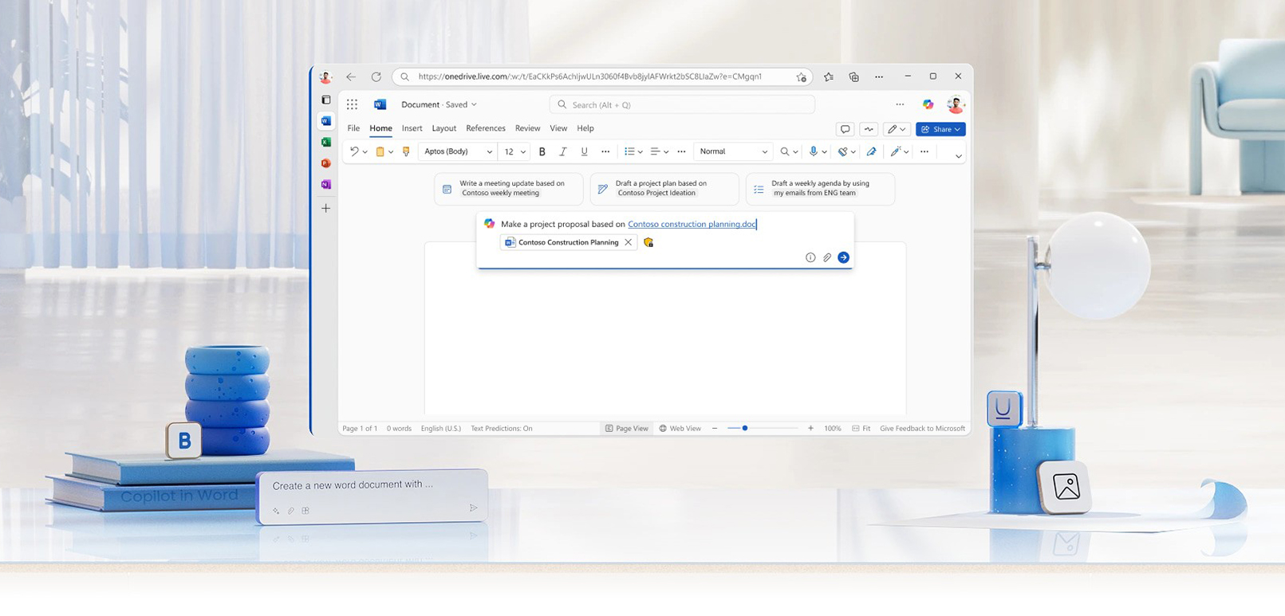Undo the last action

[x=354, y=151]
